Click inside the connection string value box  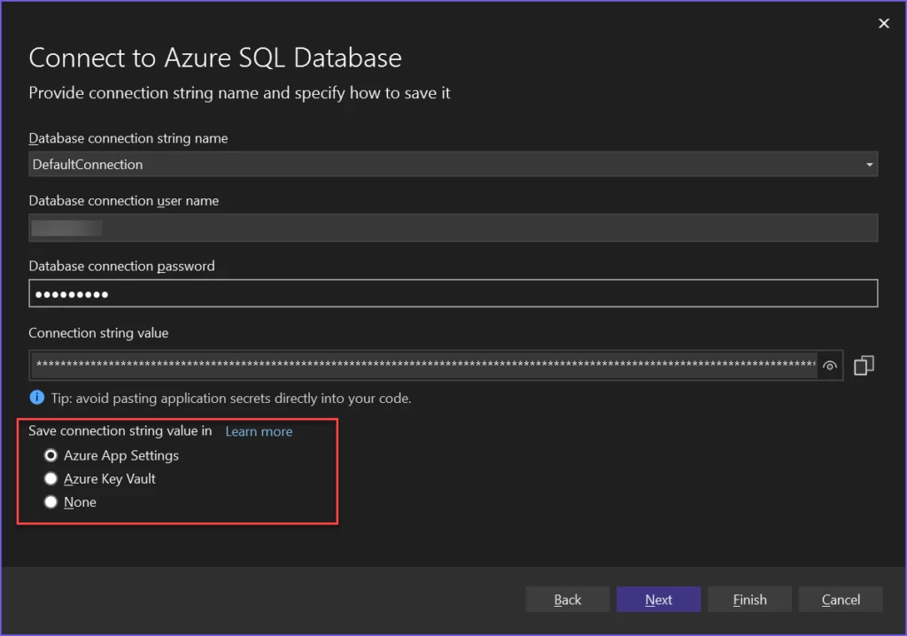[x=399, y=365]
